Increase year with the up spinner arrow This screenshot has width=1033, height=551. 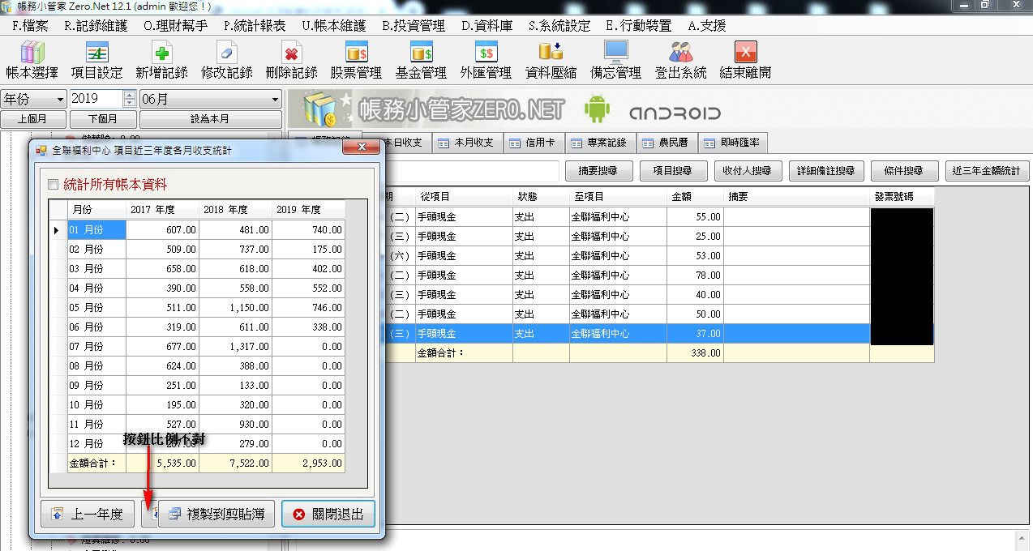click(x=130, y=95)
